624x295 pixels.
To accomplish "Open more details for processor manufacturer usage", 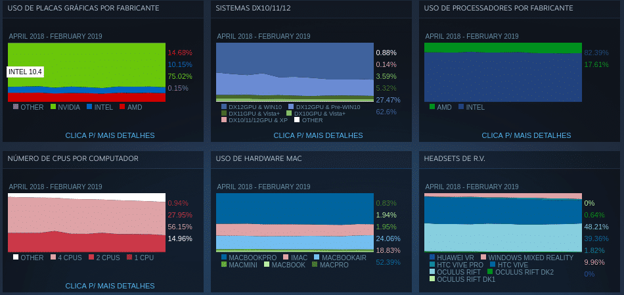I will 526,135.
